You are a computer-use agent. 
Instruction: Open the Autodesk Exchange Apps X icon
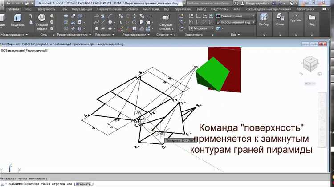click(274, 3)
